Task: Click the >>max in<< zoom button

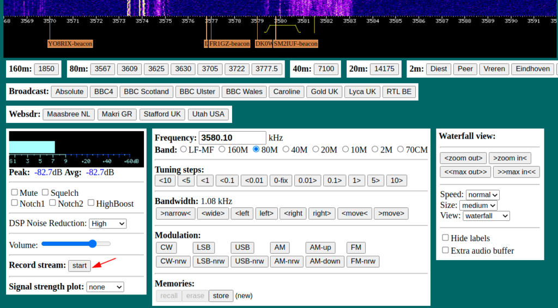Action: 517,172
